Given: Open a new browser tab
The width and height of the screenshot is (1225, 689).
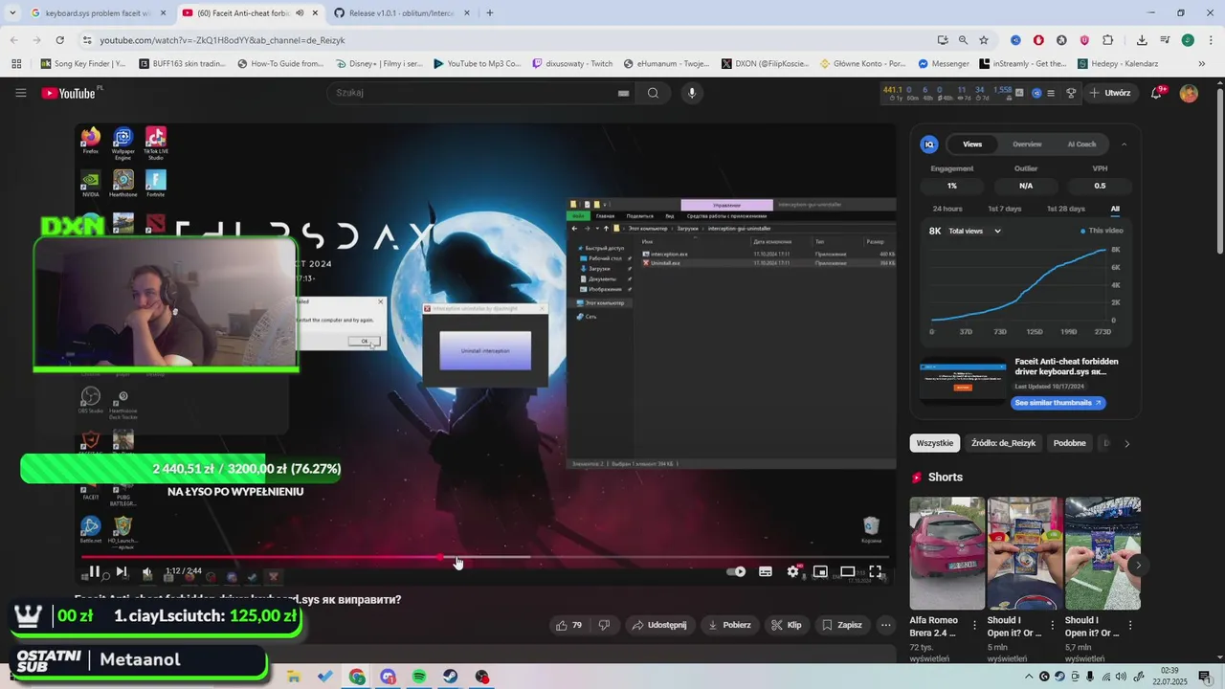Looking at the screenshot, I should click(490, 13).
